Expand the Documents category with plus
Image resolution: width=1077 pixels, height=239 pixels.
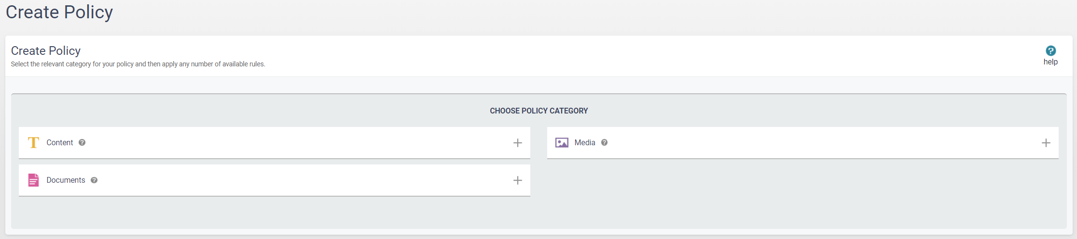click(x=517, y=180)
